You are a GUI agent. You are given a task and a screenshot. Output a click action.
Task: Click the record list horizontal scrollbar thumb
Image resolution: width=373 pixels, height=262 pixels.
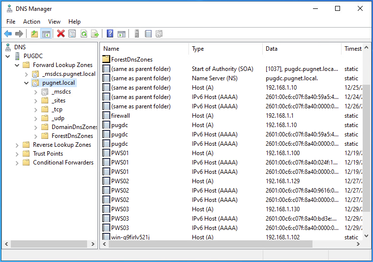[x=211, y=244]
